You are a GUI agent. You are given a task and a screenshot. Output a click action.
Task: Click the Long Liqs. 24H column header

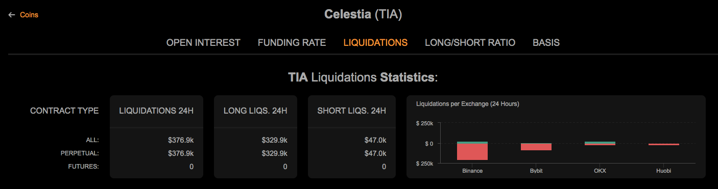(255, 111)
